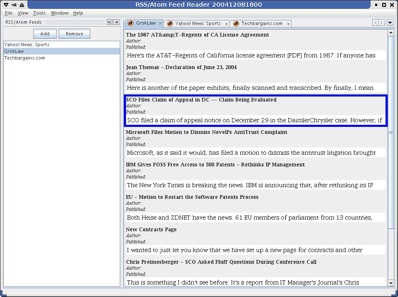Switch to the Yahoo! News: Sports tab

coord(197,24)
